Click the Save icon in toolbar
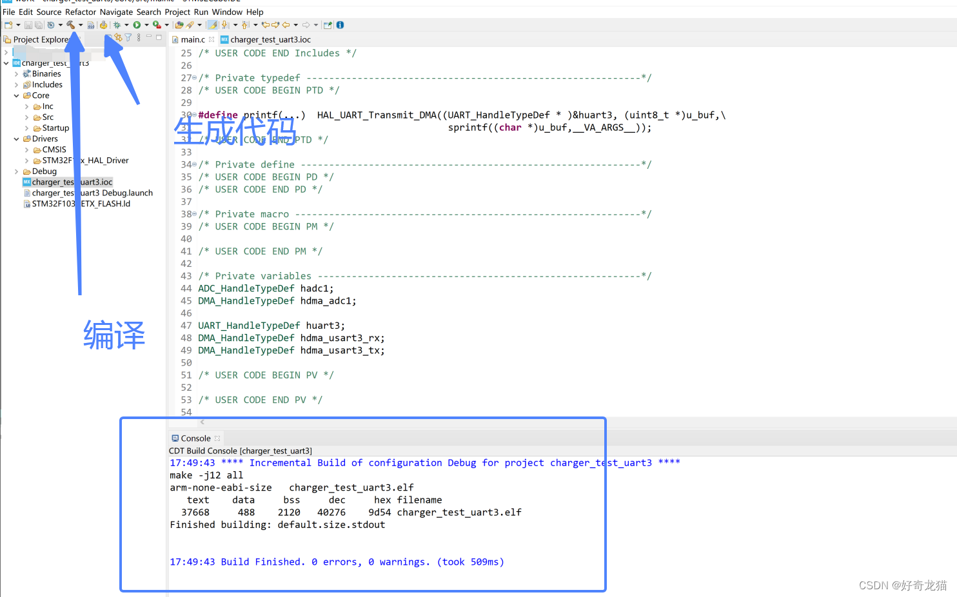This screenshot has height=597, width=957. (28, 25)
